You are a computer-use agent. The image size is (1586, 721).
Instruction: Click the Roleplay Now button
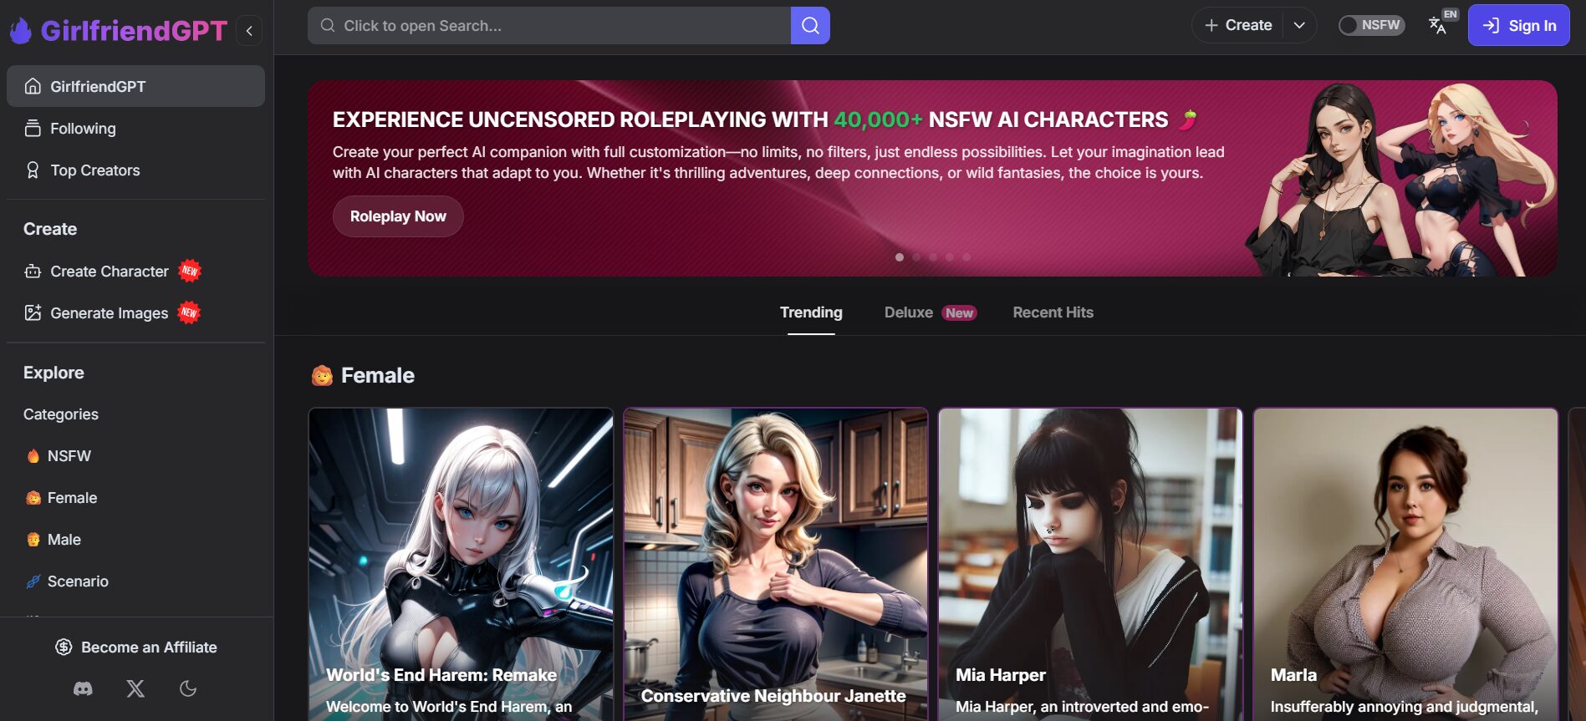tap(398, 216)
